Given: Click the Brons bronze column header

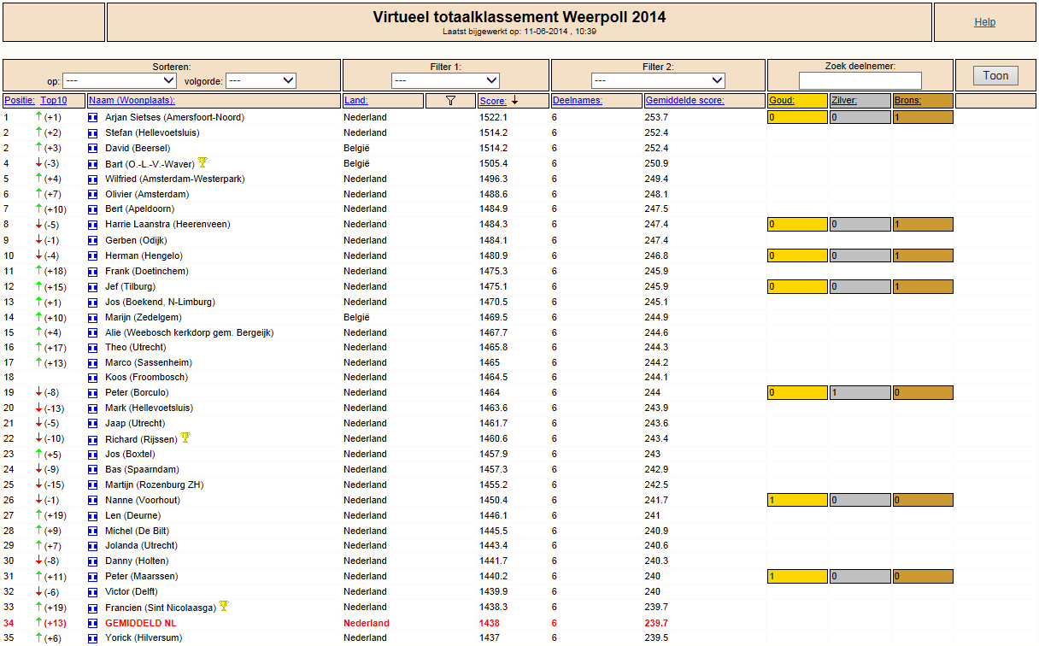Looking at the screenshot, I should coord(908,101).
